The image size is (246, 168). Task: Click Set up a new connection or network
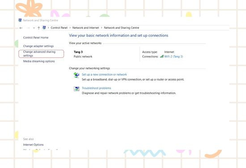coord(104,74)
